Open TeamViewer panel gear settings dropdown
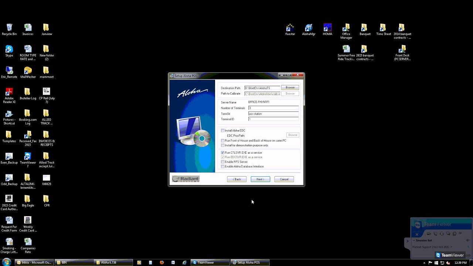The height and width of the screenshot is (266, 473). click(468, 240)
